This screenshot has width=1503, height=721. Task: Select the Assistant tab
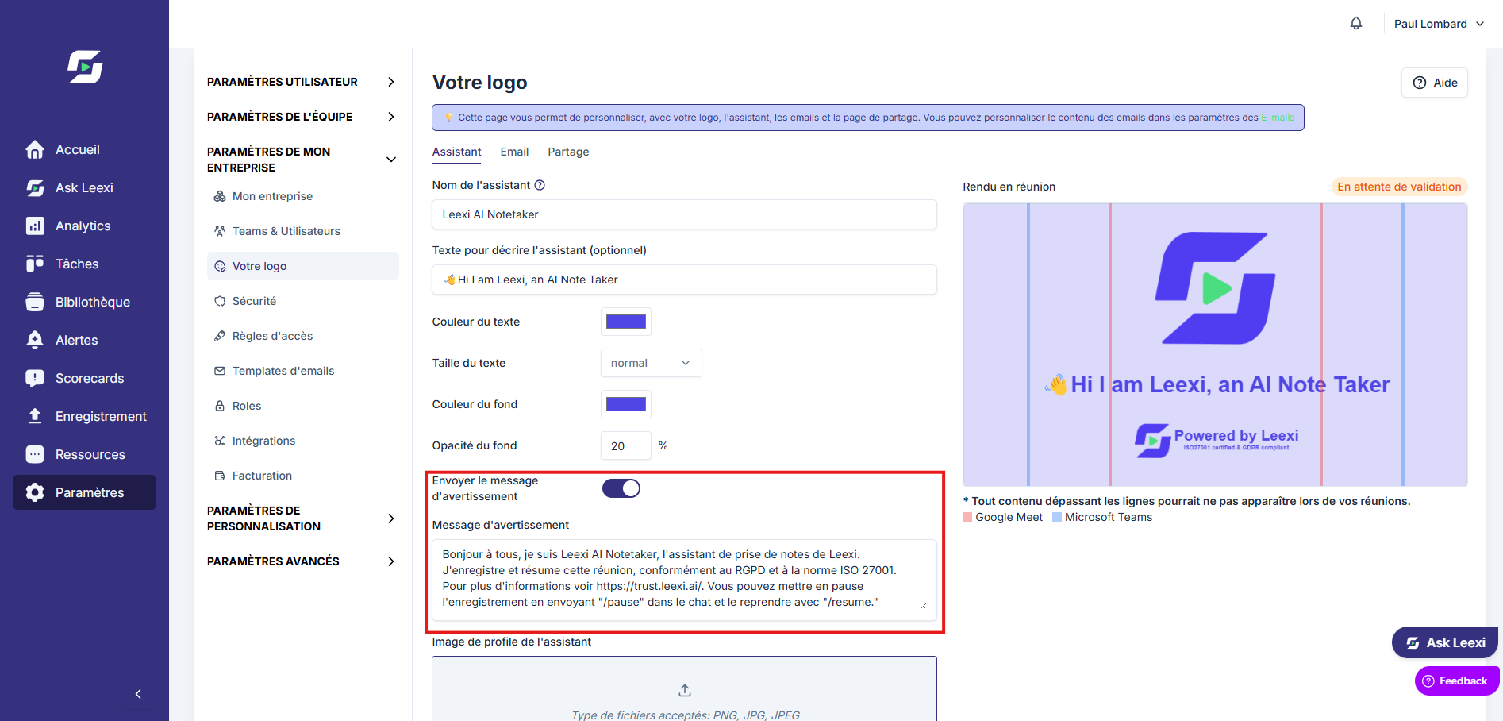[456, 152]
